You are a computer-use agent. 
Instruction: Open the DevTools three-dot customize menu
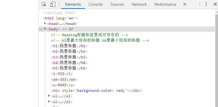[x=206, y=4]
